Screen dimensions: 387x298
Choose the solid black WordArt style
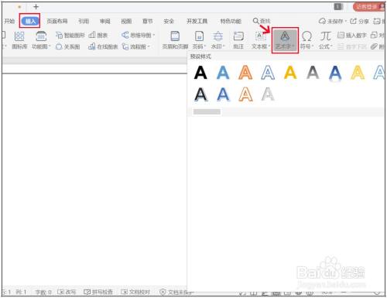(x=200, y=73)
